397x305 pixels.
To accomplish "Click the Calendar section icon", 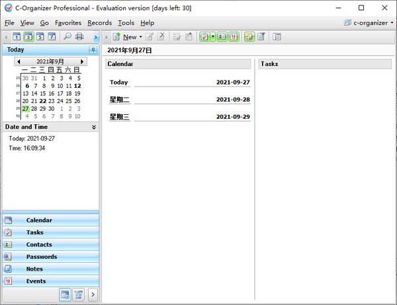I will (x=8, y=220).
